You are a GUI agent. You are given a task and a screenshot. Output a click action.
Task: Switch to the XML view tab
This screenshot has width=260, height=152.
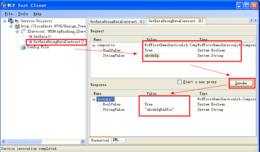(x=116, y=140)
